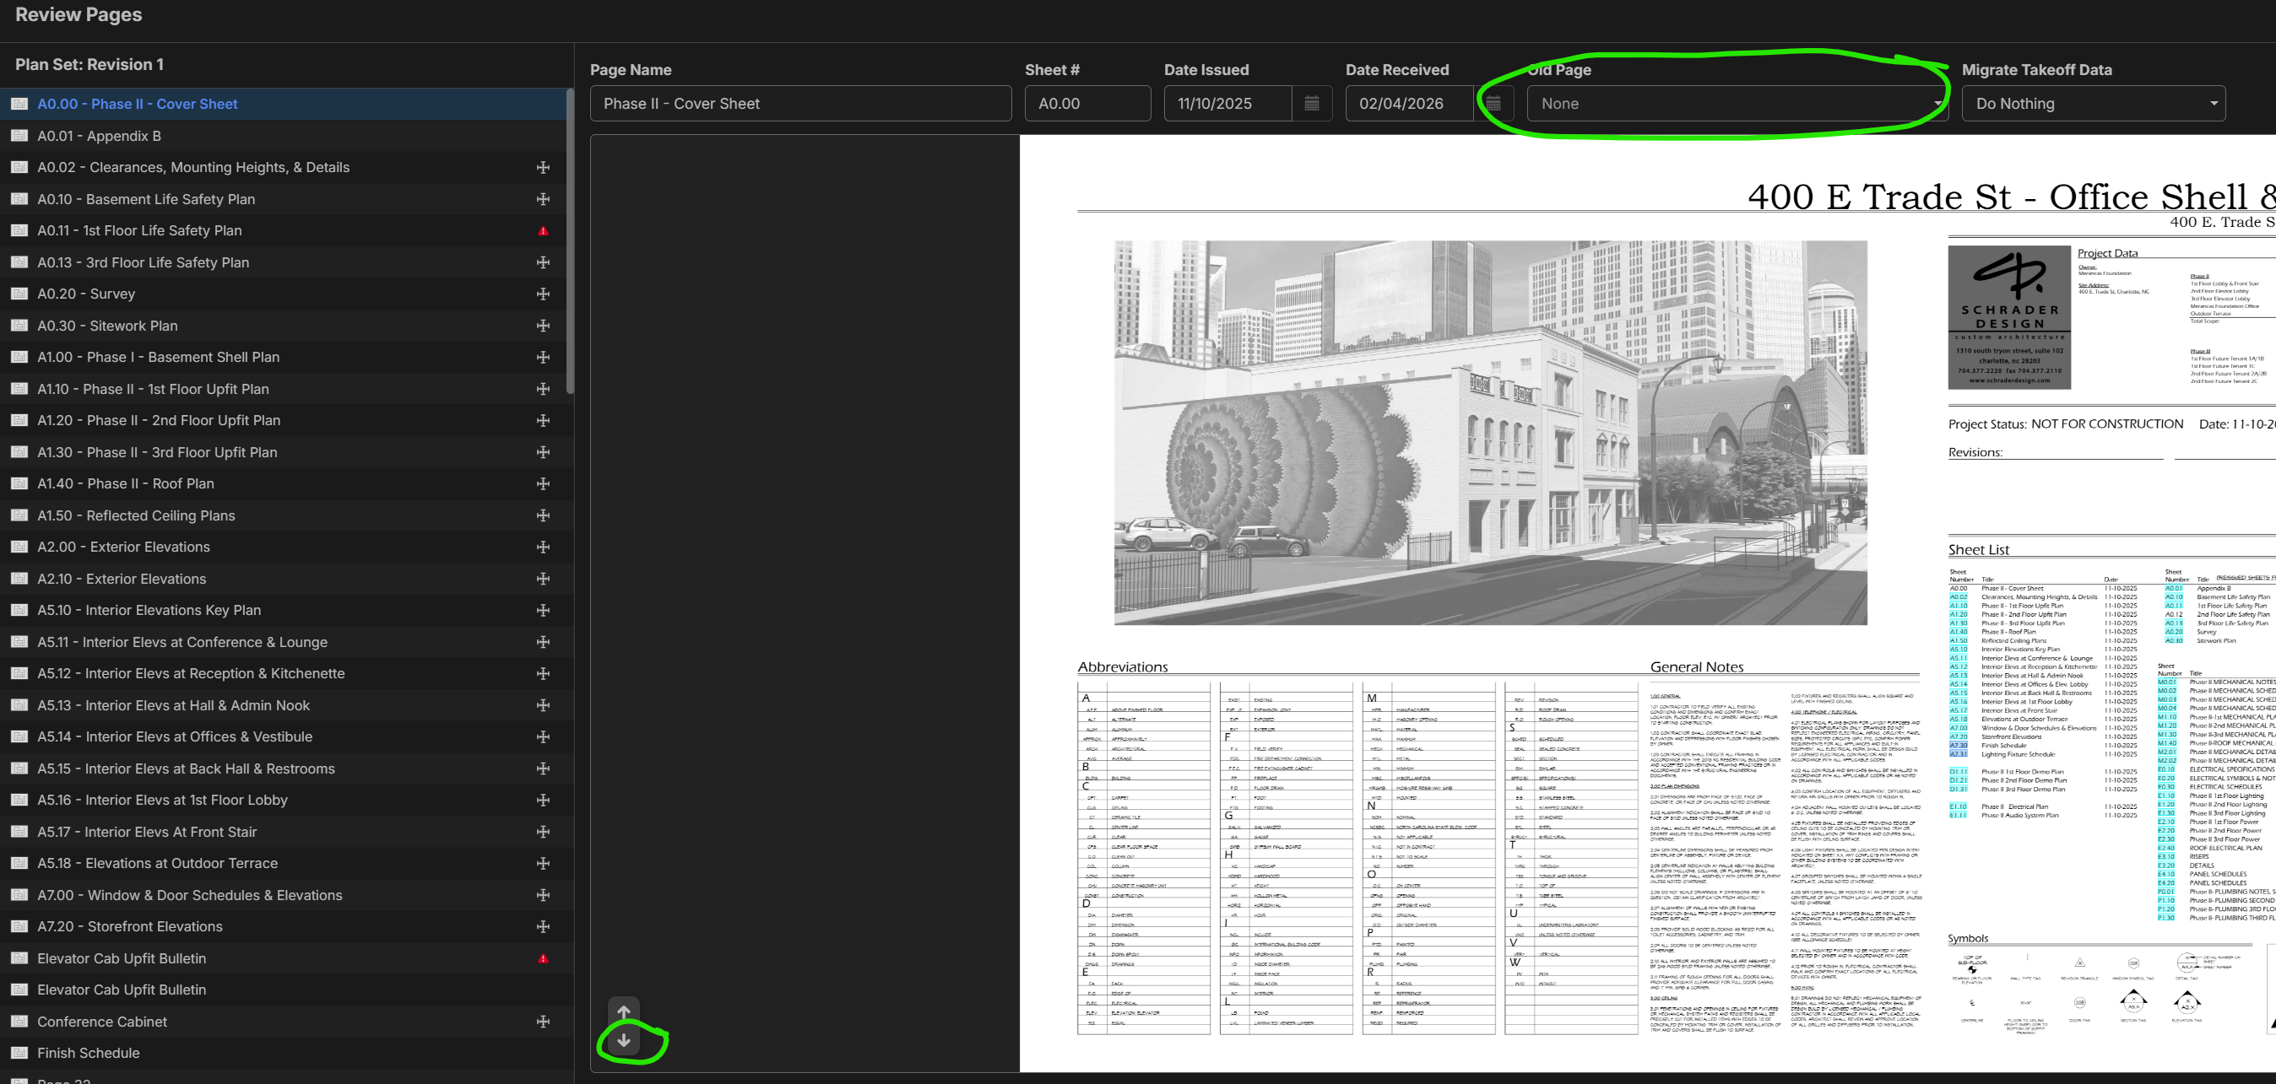The image size is (2276, 1084).
Task: Select A7.20 - Storefront Elevations page
Action: tap(130, 927)
